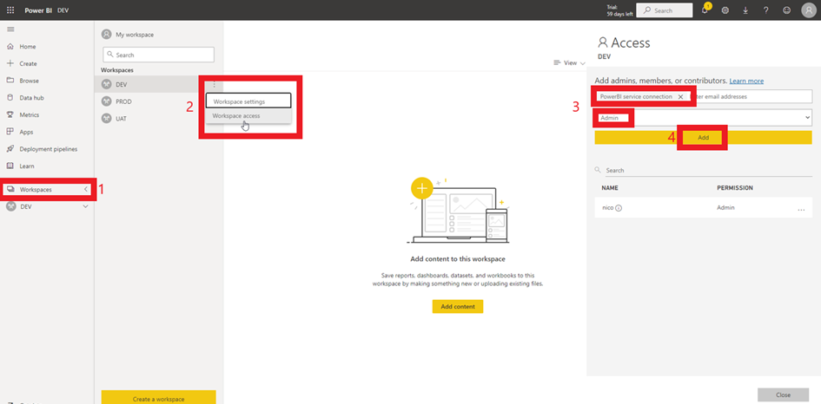Collapse the navigation pane hamburger menu

click(10, 29)
